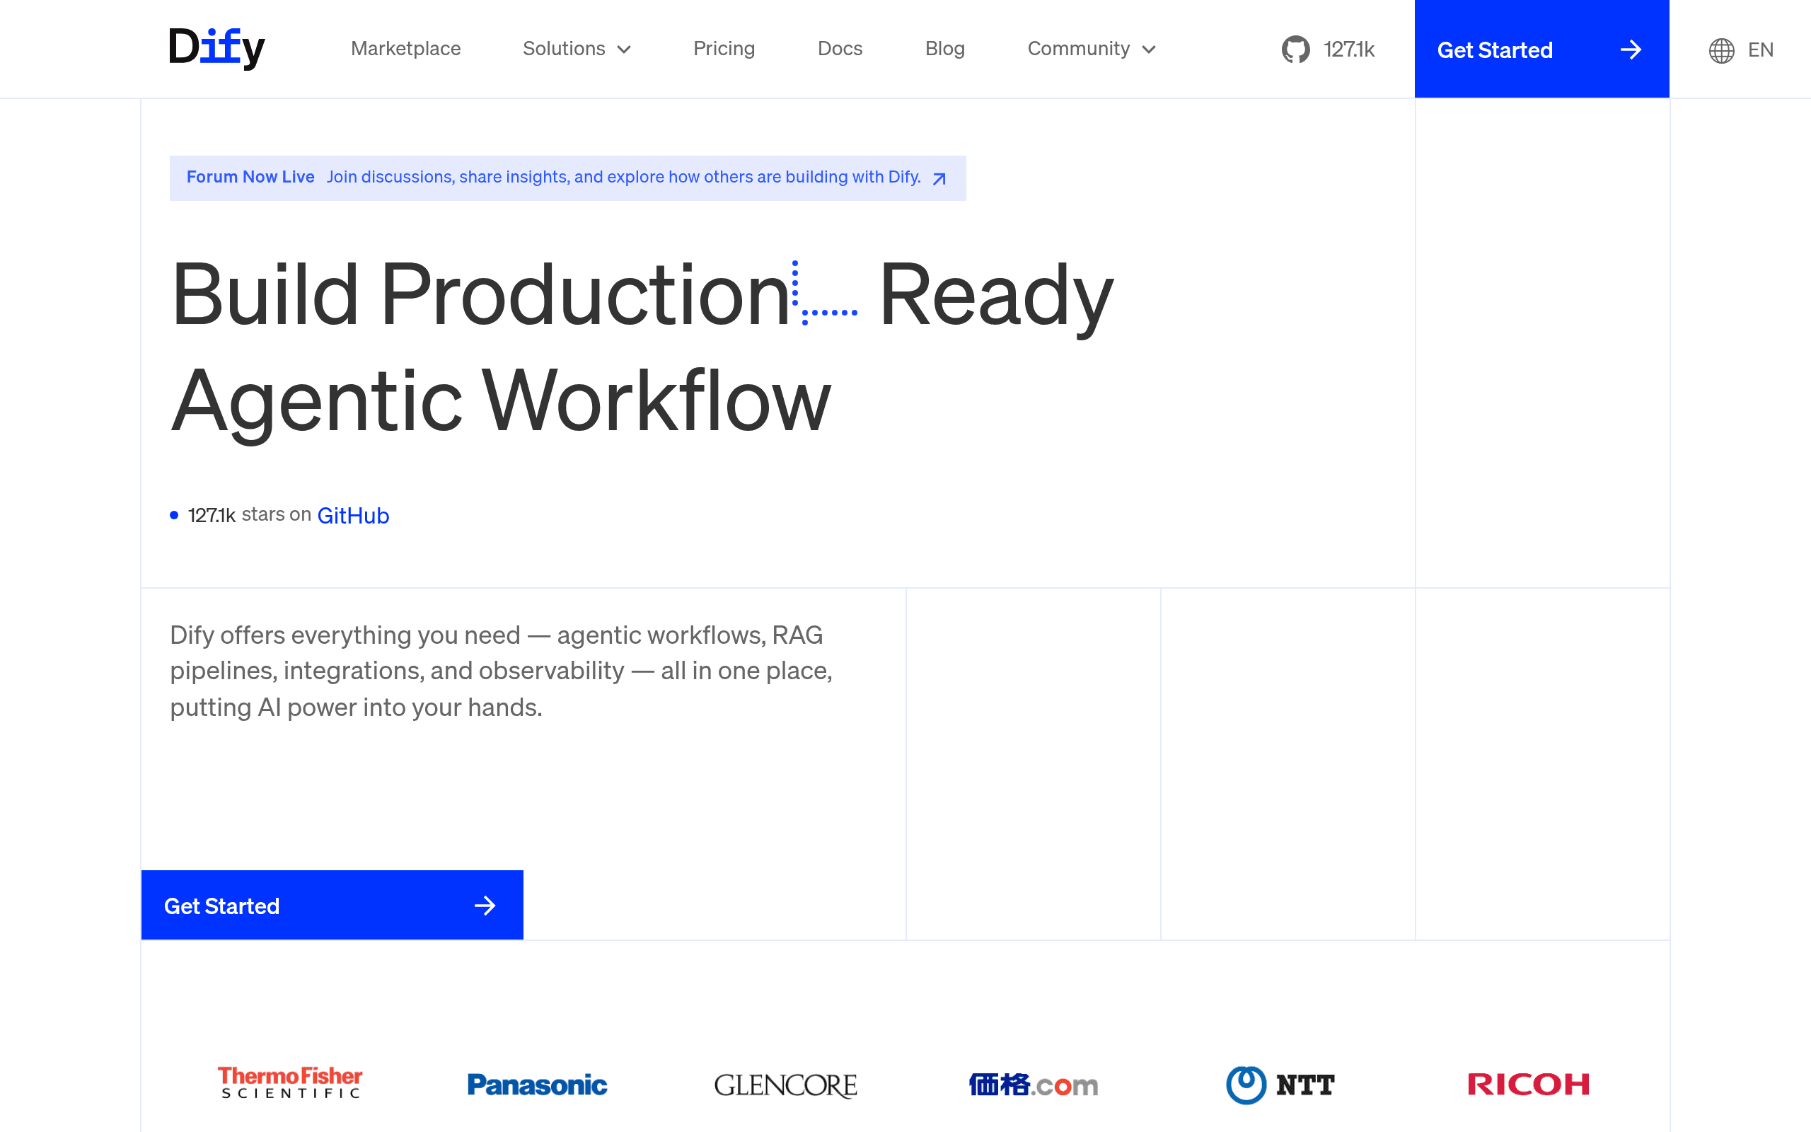
Task: Expand the Solutions dropdown chevron
Action: pos(624,50)
